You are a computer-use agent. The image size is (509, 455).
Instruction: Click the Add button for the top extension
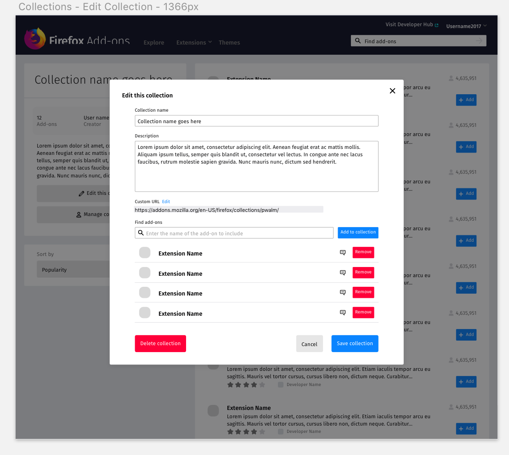tap(466, 100)
